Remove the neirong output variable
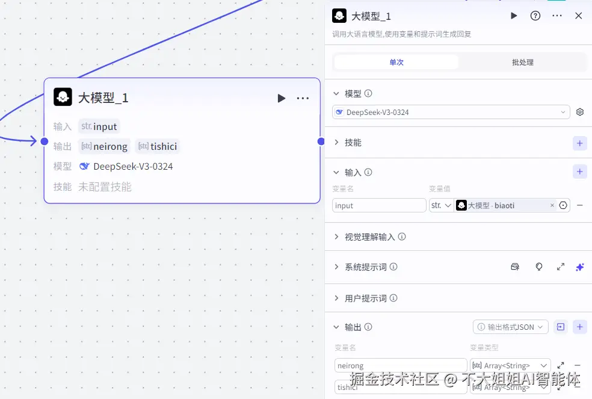The height and width of the screenshot is (399, 592). pos(578,365)
